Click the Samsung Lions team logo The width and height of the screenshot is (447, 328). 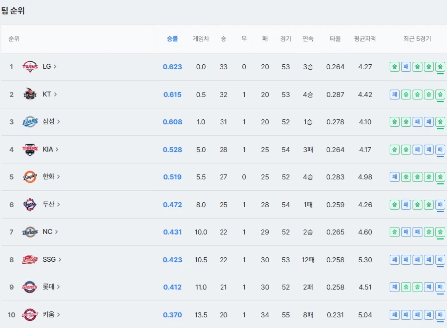pos(30,122)
